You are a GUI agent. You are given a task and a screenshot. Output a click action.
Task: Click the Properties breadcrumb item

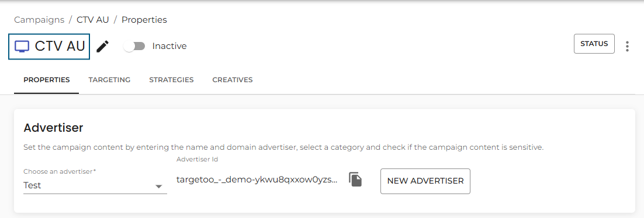(144, 20)
